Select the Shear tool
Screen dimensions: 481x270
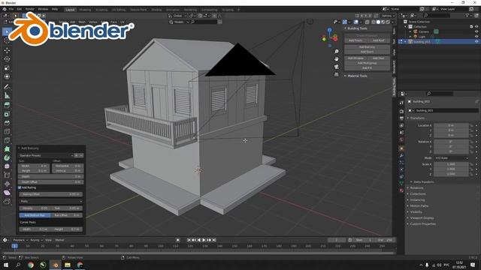pos(7,193)
